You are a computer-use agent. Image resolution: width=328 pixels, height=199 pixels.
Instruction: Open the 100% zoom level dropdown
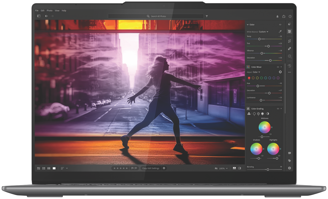click(x=223, y=169)
